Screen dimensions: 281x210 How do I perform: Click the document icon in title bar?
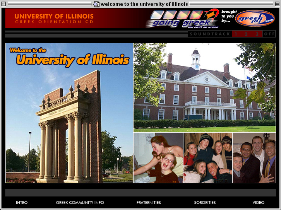click(x=96, y=4)
